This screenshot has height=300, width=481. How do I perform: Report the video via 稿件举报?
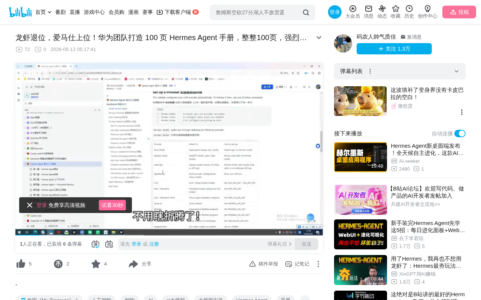[263, 264]
